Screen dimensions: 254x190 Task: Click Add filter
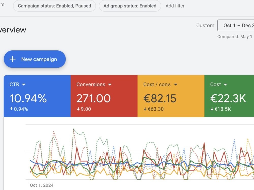[175, 6]
